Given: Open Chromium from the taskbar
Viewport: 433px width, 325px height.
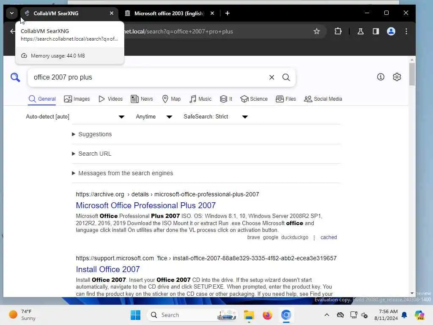Looking at the screenshot, I should pos(286,315).
